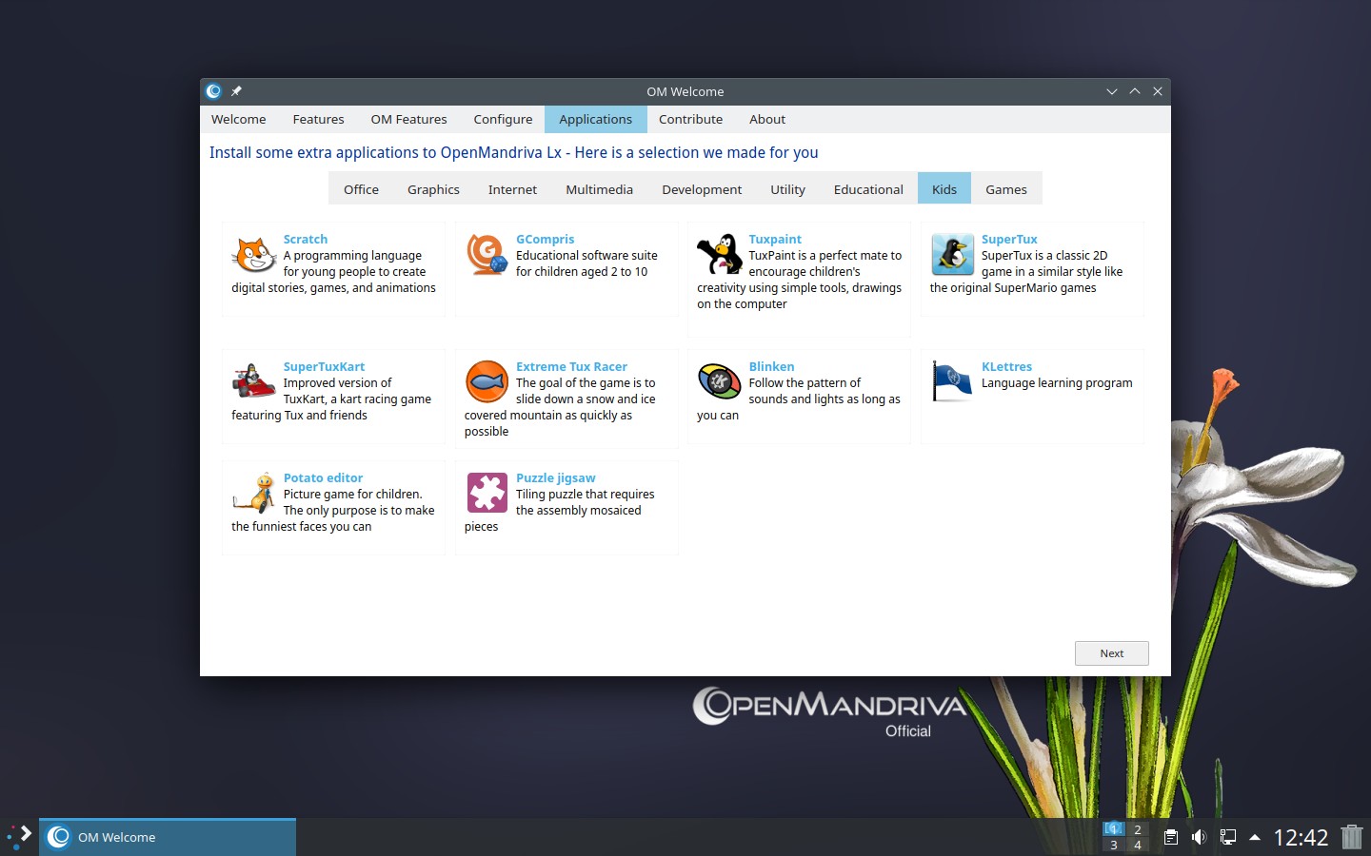The image size is (1371, 856).
Task: Expand hidden system tray icons arrow
Action: (1255, 837)
